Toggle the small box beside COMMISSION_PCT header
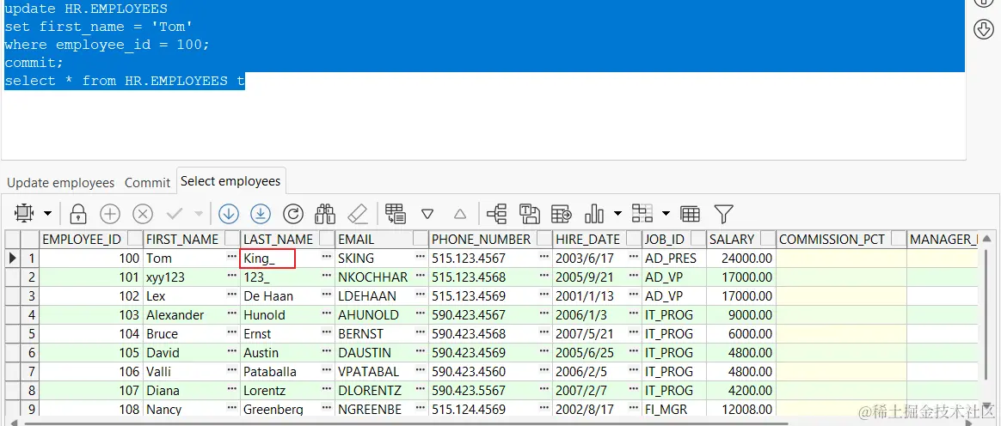 (x=899, y=239)
